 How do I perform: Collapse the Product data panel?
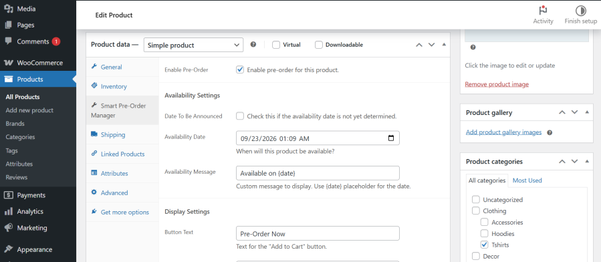click(444, 44)
